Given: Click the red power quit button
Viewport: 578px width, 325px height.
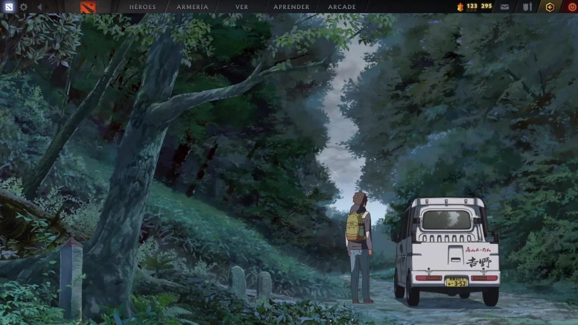Looking at the screenshot, I should (573, 7).
